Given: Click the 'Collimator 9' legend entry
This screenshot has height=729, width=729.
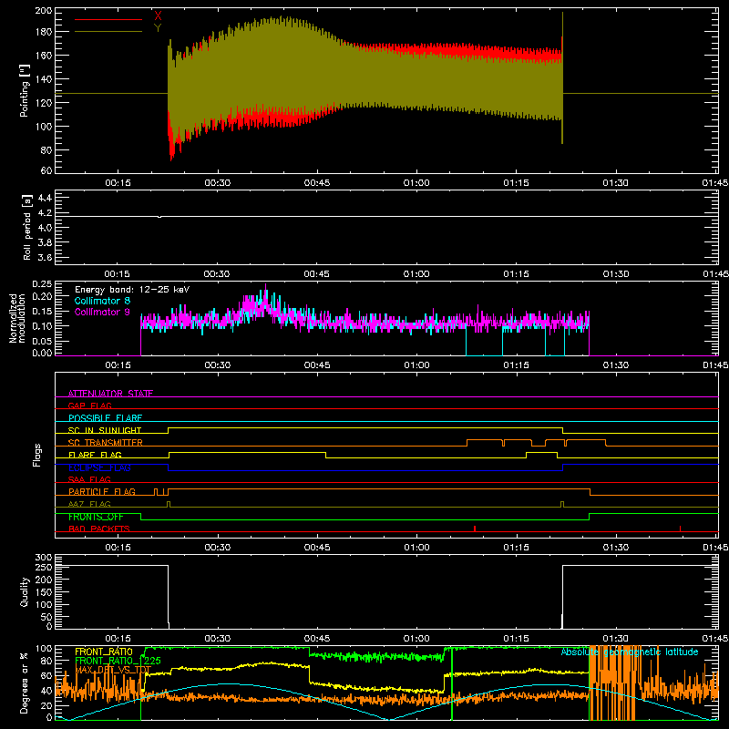Looking at the screenshot, I should click(x=102, y=312).
